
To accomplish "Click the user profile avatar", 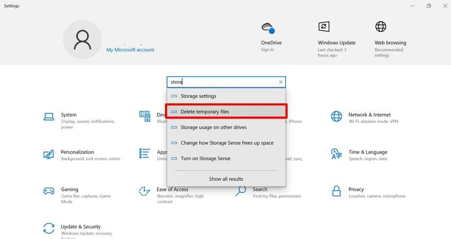I will [82, 40].
